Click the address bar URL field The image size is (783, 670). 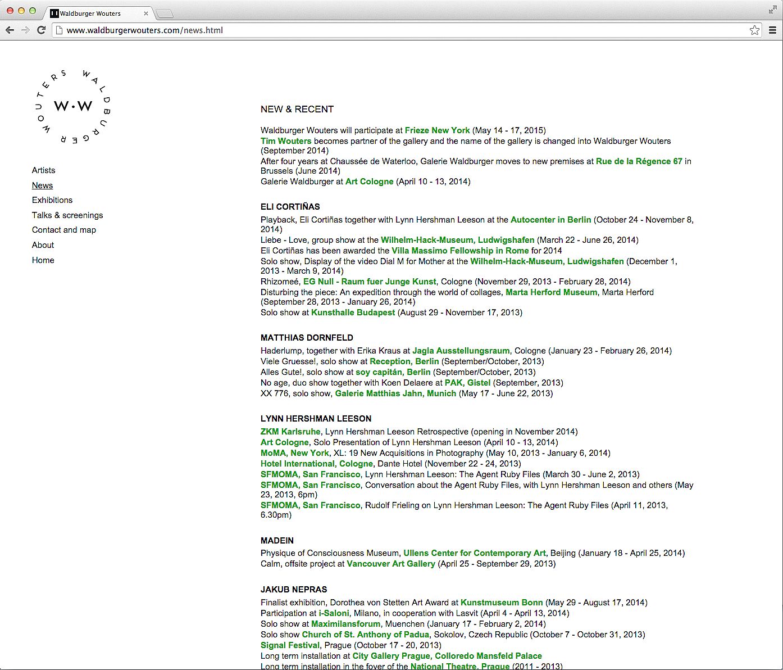pyautogui.click(x=407, y=30)
